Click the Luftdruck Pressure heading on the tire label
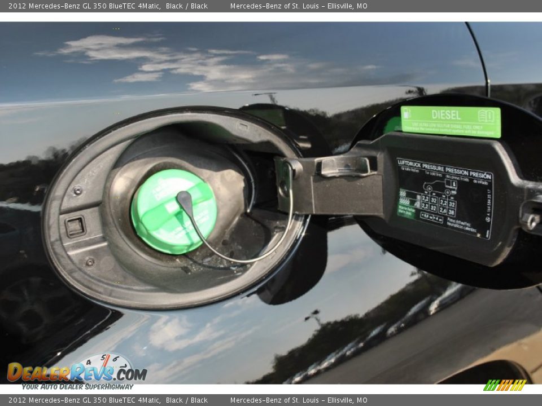 tap(444, 169)
